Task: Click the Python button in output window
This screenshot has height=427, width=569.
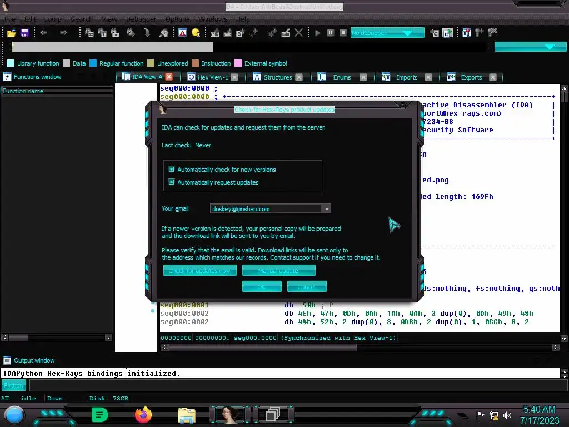Action: pos(14,385)
